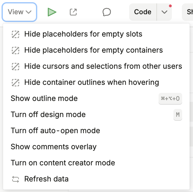Screen dimensions: 193x192
Task: Open preview in new window icon
Action: click(x=73, y=12)
